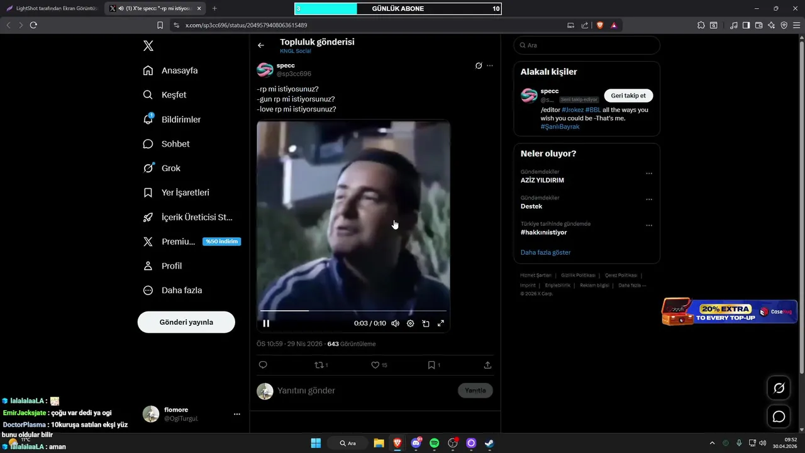Open Discord from the taskbar

click(416, 443)
